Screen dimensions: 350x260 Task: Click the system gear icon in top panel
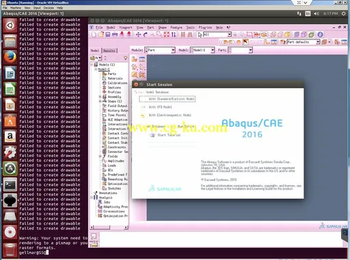[344, 14]
